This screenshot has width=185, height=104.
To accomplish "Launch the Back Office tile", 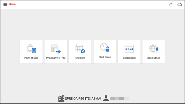I will (x=154, y=52).
